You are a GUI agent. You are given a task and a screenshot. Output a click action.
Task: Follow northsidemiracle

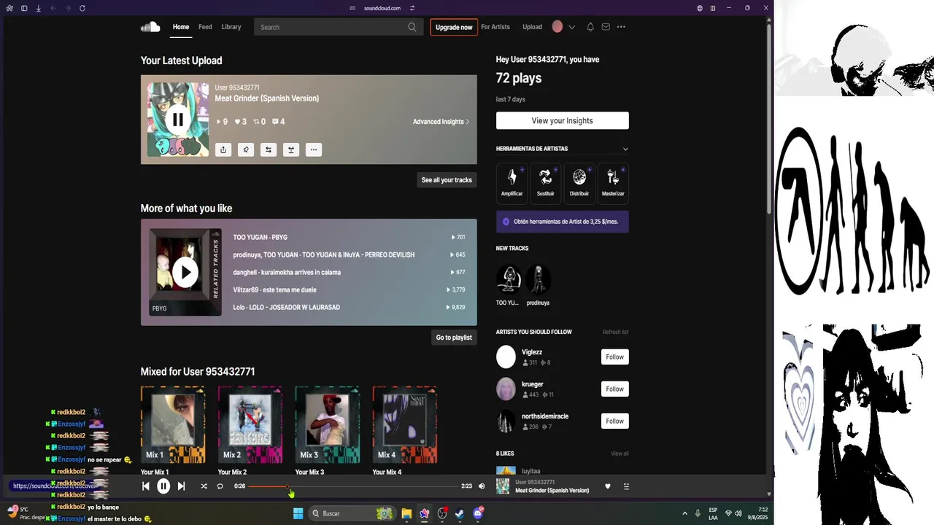(615, 421)
